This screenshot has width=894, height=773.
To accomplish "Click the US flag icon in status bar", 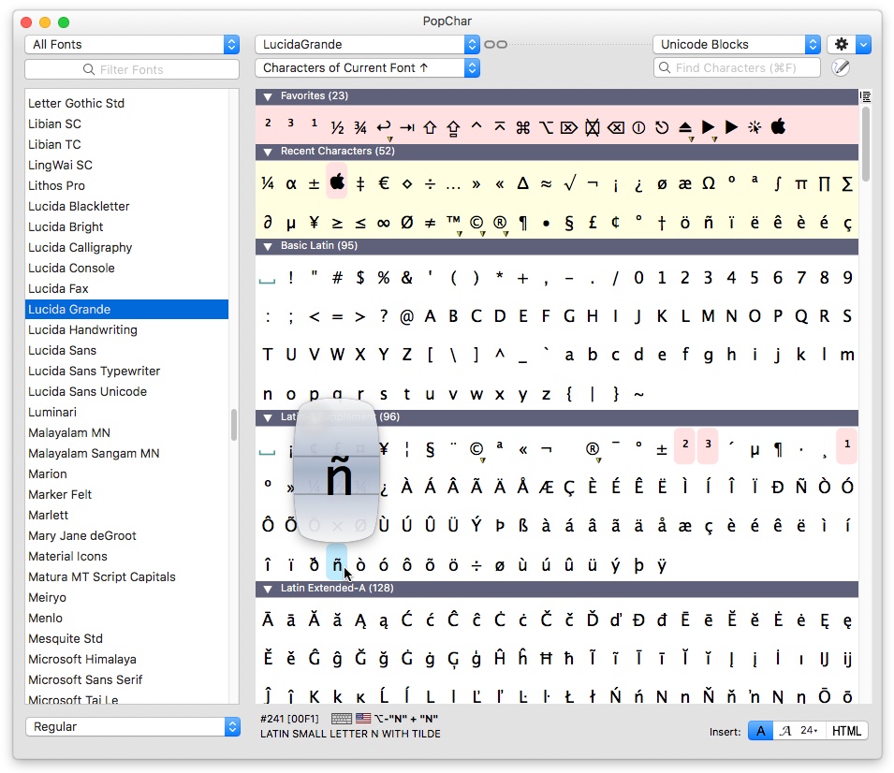I will (x=363, y=719).
